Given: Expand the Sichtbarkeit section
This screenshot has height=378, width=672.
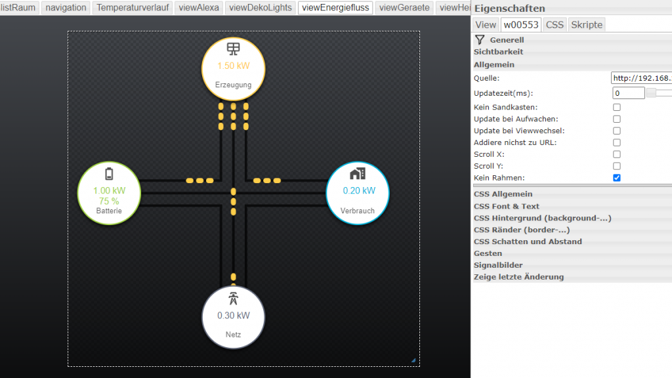Looking at the screenshot, I should click(498, 52).
